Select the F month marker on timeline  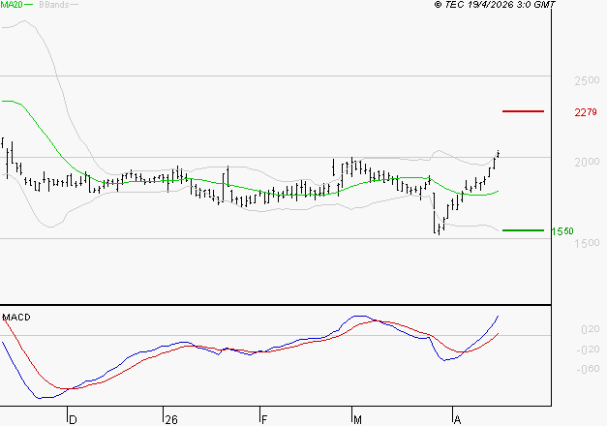point(263,419)
